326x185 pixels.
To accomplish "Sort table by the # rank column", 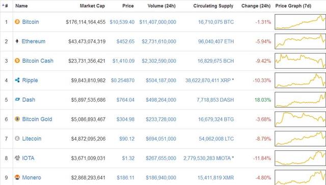I will pos(5,6).
